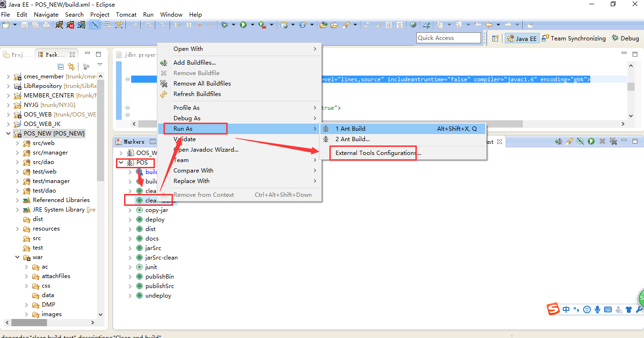The height and width of the screenshot is (338, 644).
Task: Close the Package Explorer tab
Action: 72,55
